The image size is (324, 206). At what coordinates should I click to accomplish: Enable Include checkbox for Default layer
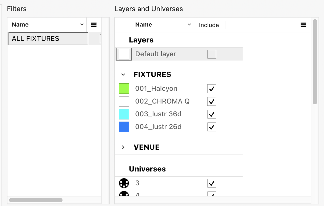pyautogui.click(x=211, y=54)
